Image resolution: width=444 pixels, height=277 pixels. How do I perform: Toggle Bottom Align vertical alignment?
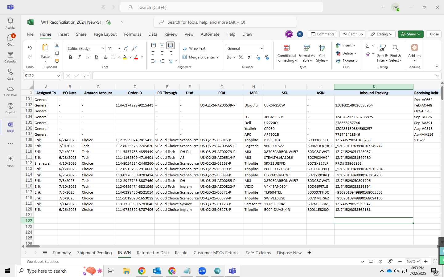click(171, 45)
